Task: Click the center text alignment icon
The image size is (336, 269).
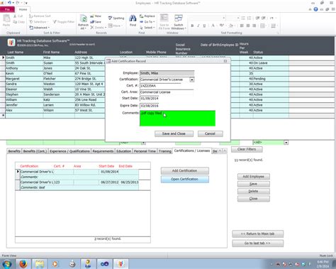Action: click(248, 26)
